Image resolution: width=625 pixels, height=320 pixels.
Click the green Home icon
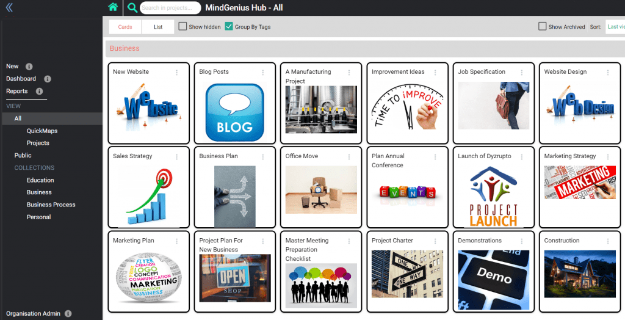pos(113,7)
